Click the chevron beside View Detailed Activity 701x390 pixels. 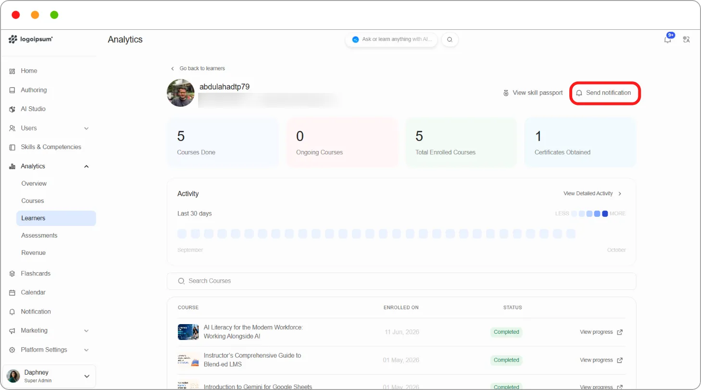point(620,194)
